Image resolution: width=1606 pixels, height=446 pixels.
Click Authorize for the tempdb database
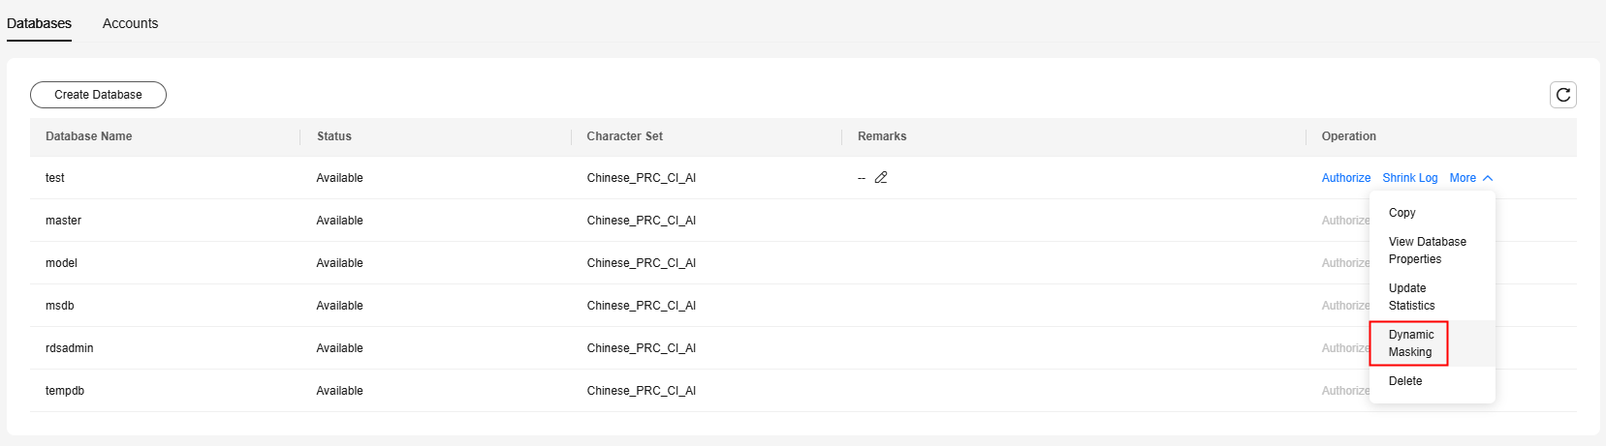pyautogui.click(x=1345, y=391)
